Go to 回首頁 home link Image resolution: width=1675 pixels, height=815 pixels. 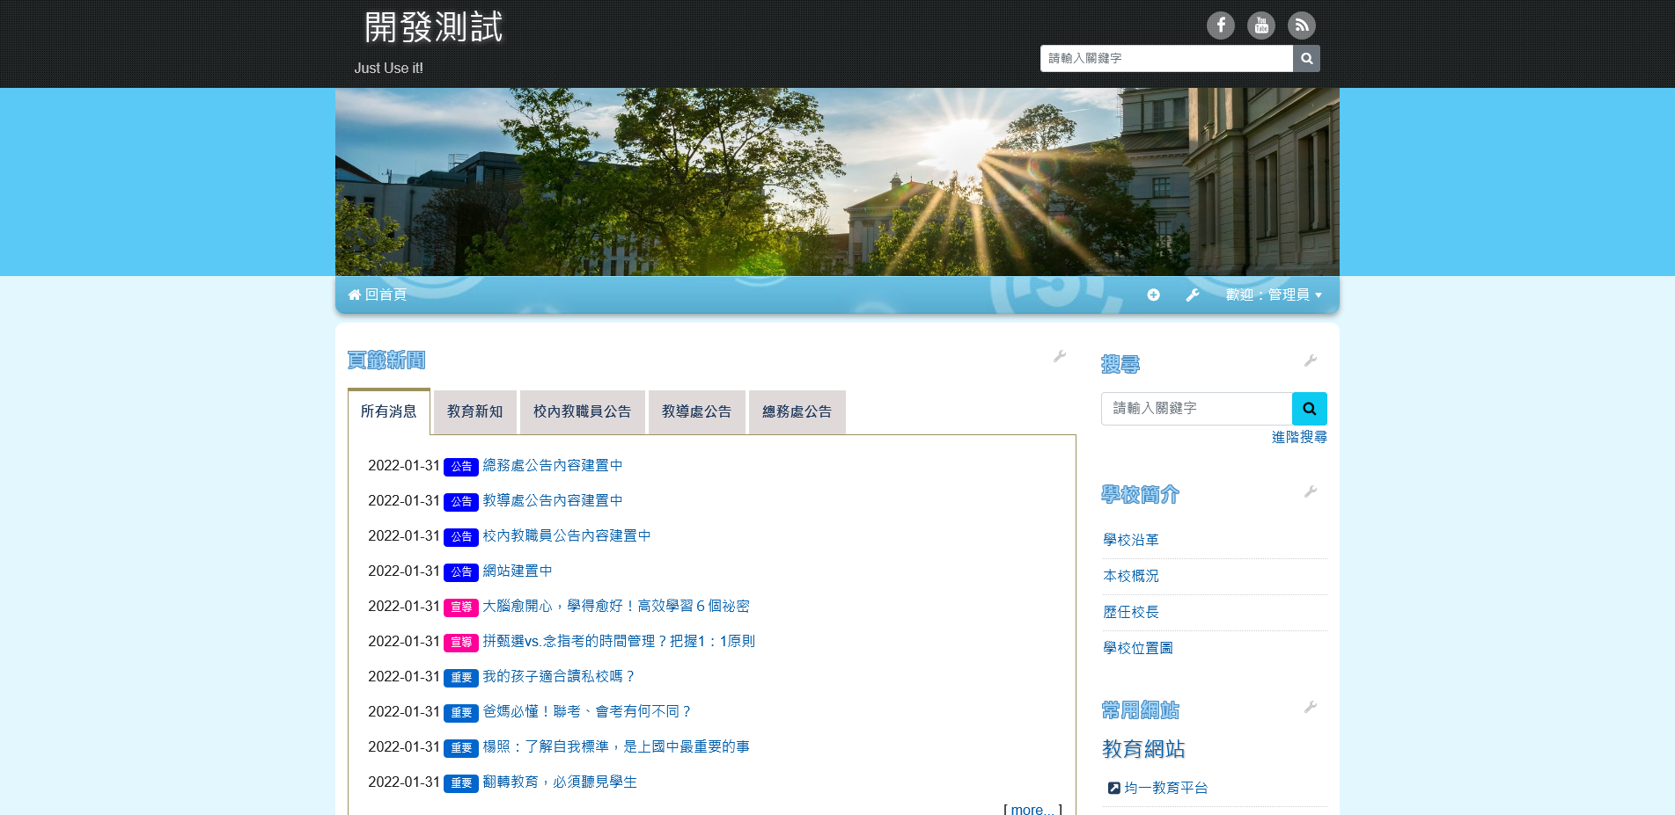coord(378,295)
